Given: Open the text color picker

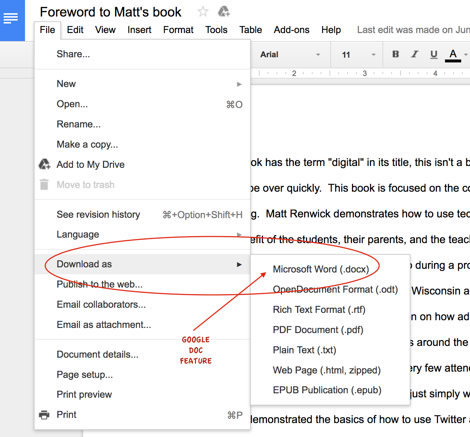Looking at the screenshot, I should pos(453,55).
